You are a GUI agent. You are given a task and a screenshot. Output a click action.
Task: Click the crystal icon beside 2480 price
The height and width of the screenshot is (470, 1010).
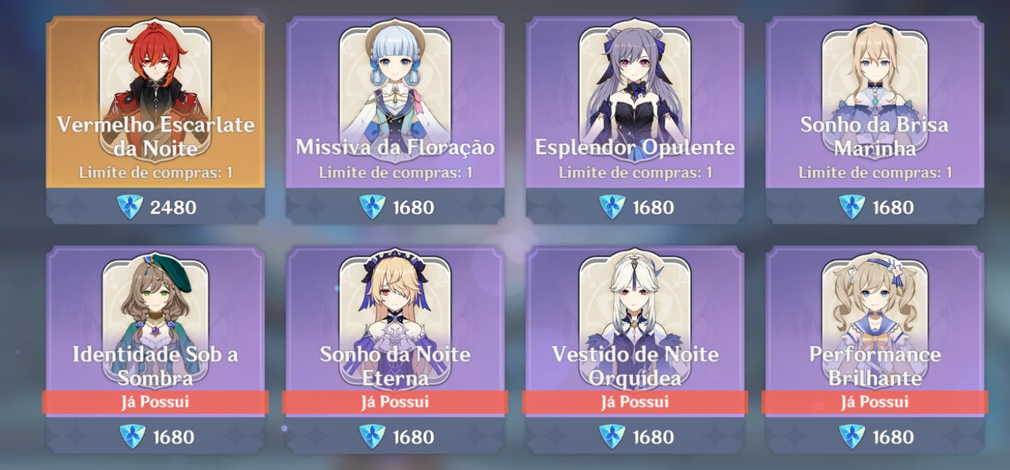click(130, 208)
